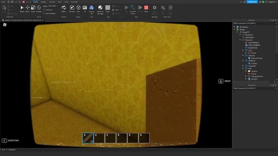Click the G DROP button

(225, 81)
